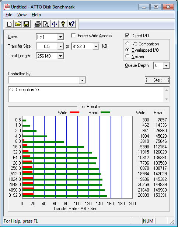
Task: Click the read value 136291
Action: (160, 157)
